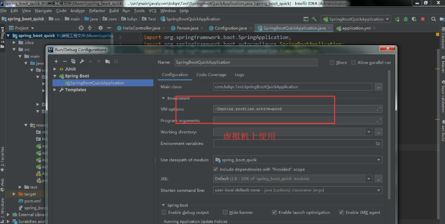Open edit defaults wrench icon in dialog toolbar
The width and height of the screenshot is (445, 224).
81,61
